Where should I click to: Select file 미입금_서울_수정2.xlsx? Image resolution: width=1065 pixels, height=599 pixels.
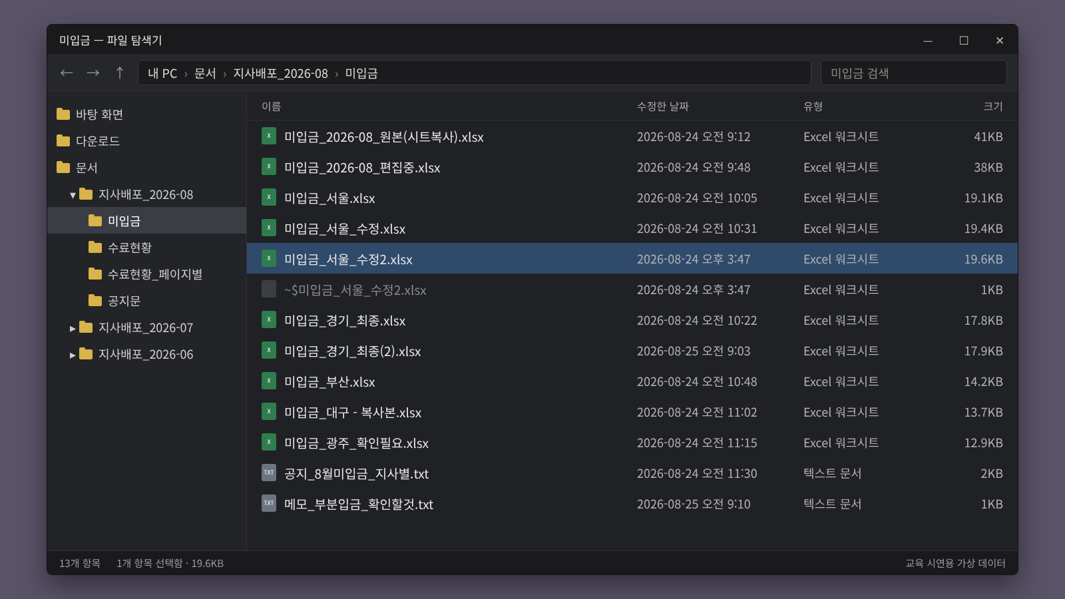pos(632,259)
